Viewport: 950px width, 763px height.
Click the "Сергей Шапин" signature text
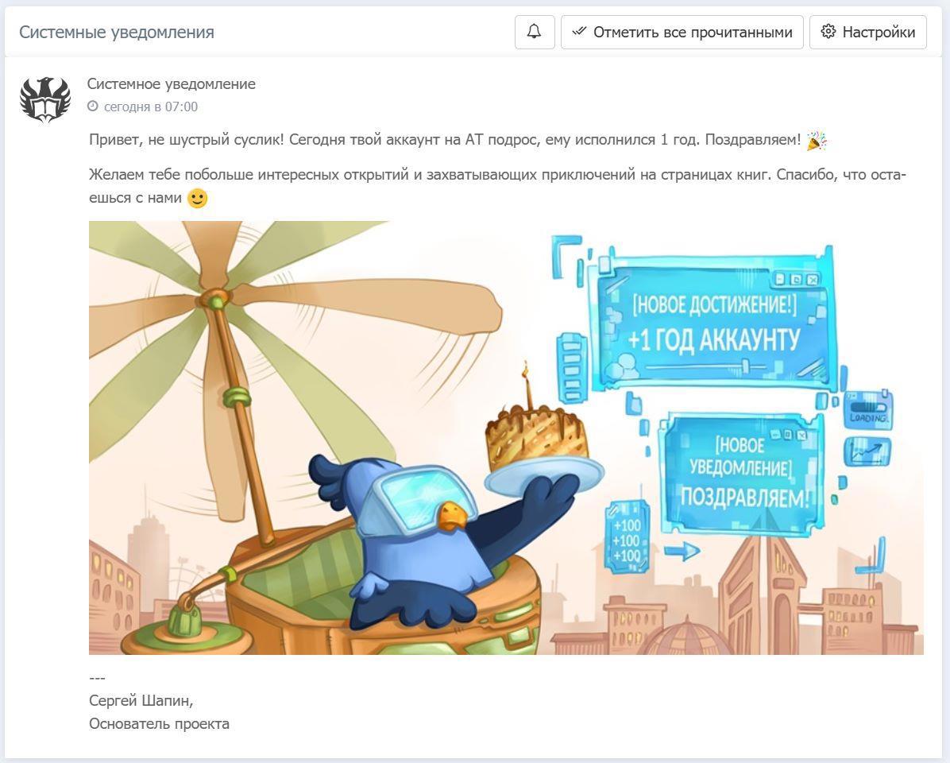click(x=141, y=701)
